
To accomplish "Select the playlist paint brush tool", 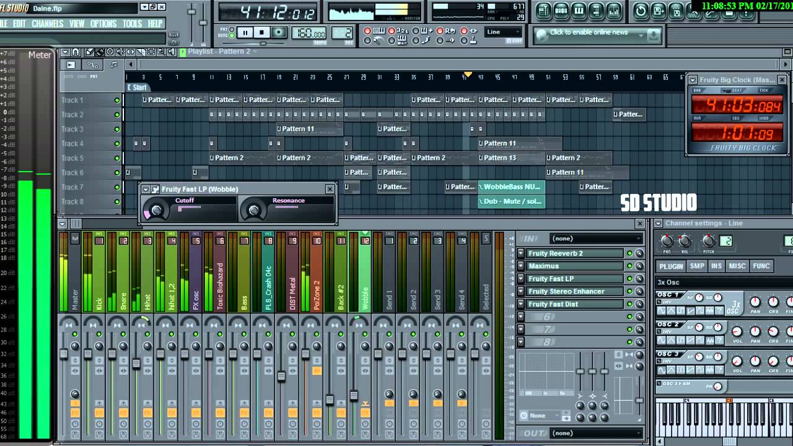I will pos(100,52).
